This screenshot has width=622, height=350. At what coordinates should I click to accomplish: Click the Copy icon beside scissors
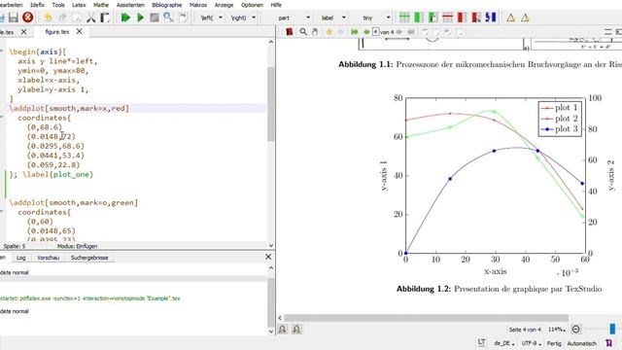(77, 17)
